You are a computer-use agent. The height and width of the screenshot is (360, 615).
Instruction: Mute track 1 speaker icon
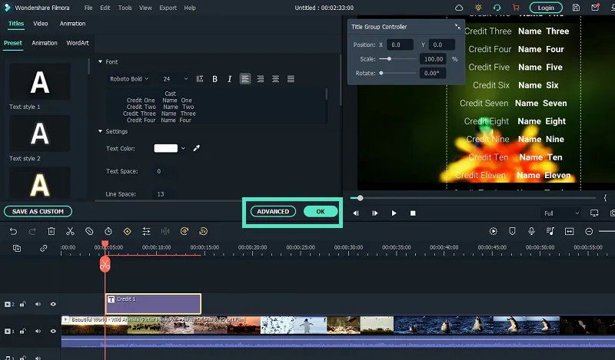38,331
